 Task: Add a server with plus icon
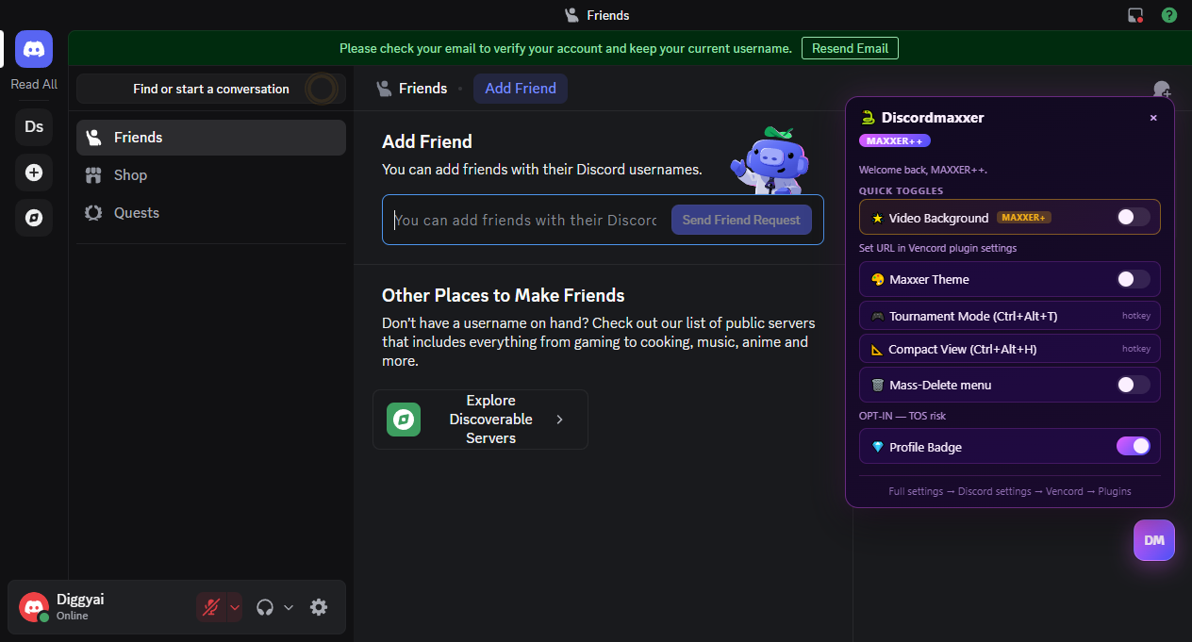(34, 173)
